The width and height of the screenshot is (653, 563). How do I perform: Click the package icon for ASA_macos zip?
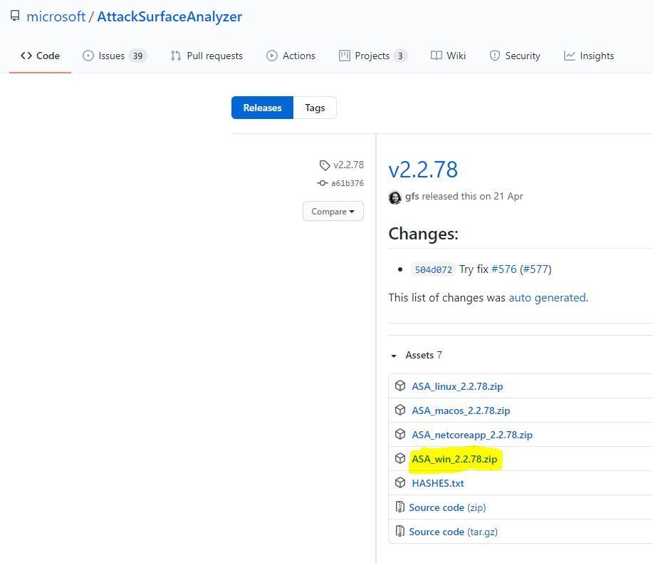pos(400,410)
